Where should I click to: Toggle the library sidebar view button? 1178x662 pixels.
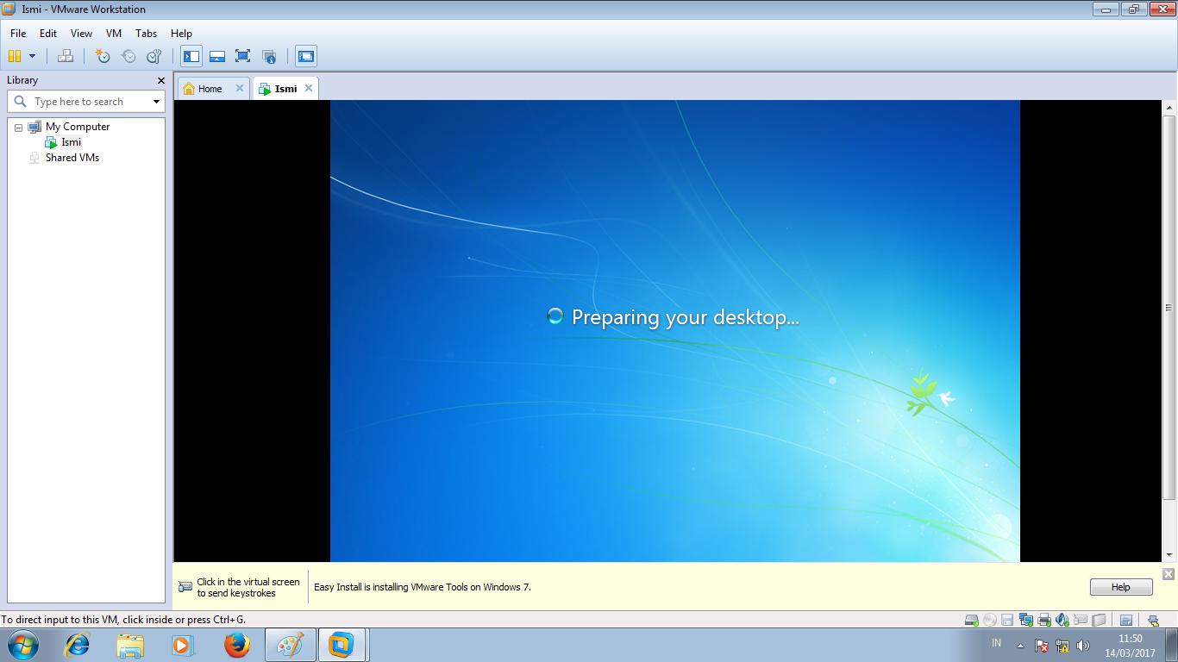191,56
